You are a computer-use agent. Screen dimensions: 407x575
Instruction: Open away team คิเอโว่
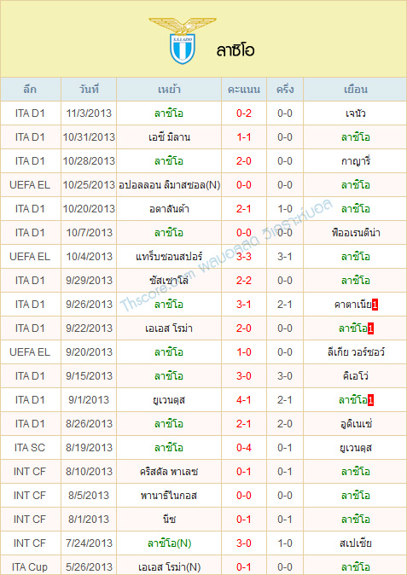point(355,376)
